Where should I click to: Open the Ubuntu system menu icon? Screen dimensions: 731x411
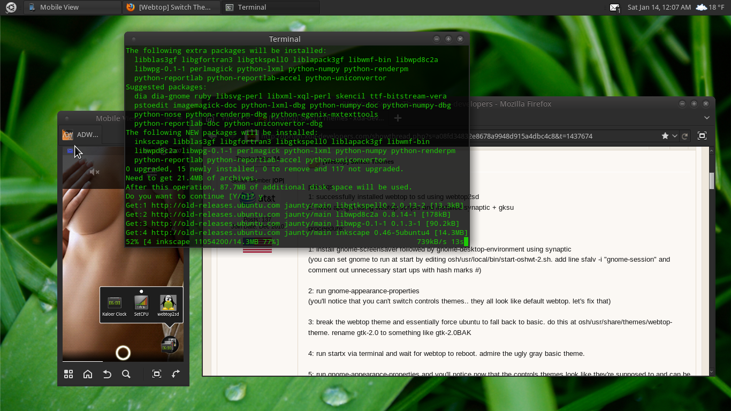click(11, 7)
